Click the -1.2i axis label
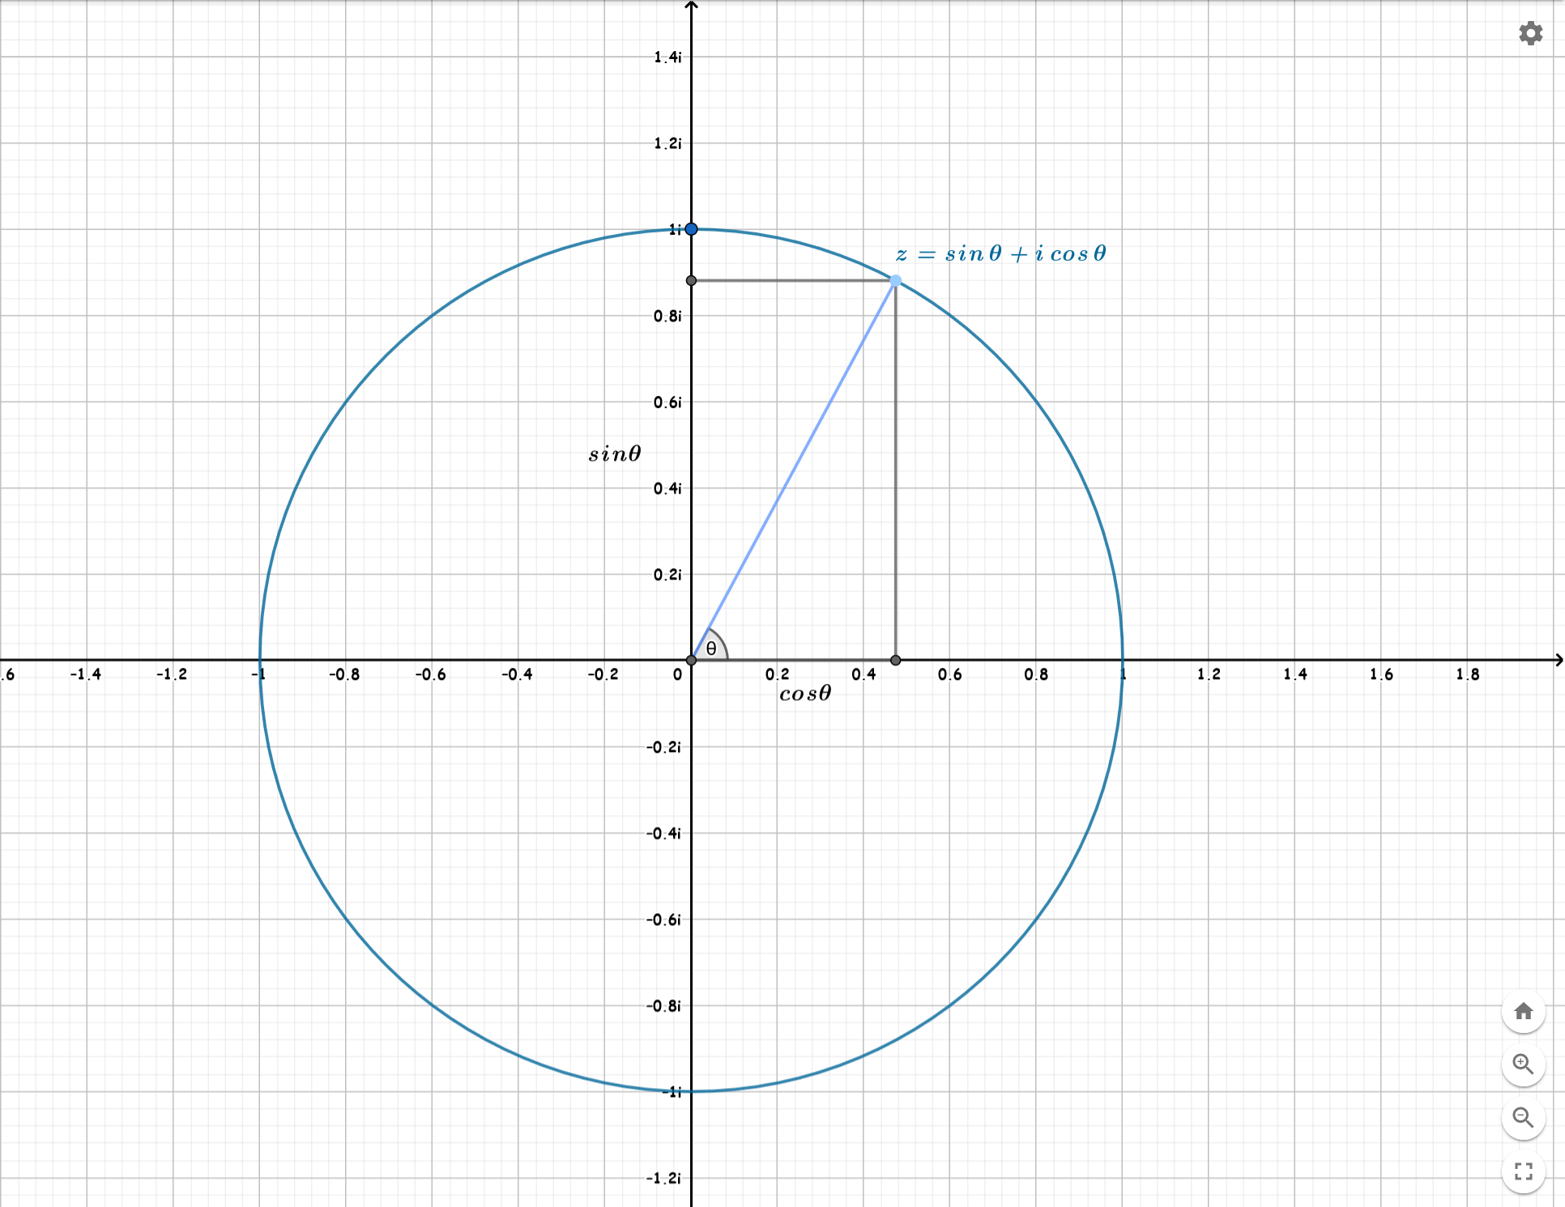1565x1207 pixels. pyautogui.click(x=664, y=1178)
